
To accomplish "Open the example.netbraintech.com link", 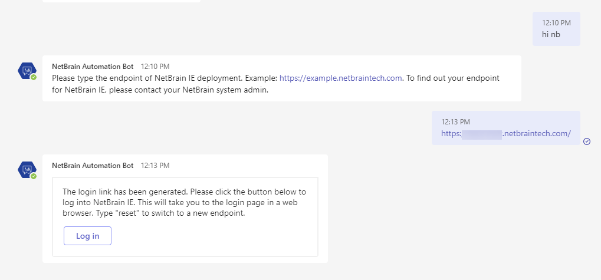I will coord(340,78).
